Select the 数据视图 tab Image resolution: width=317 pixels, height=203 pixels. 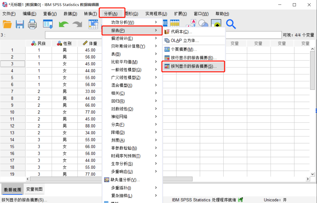click(13, 189)
